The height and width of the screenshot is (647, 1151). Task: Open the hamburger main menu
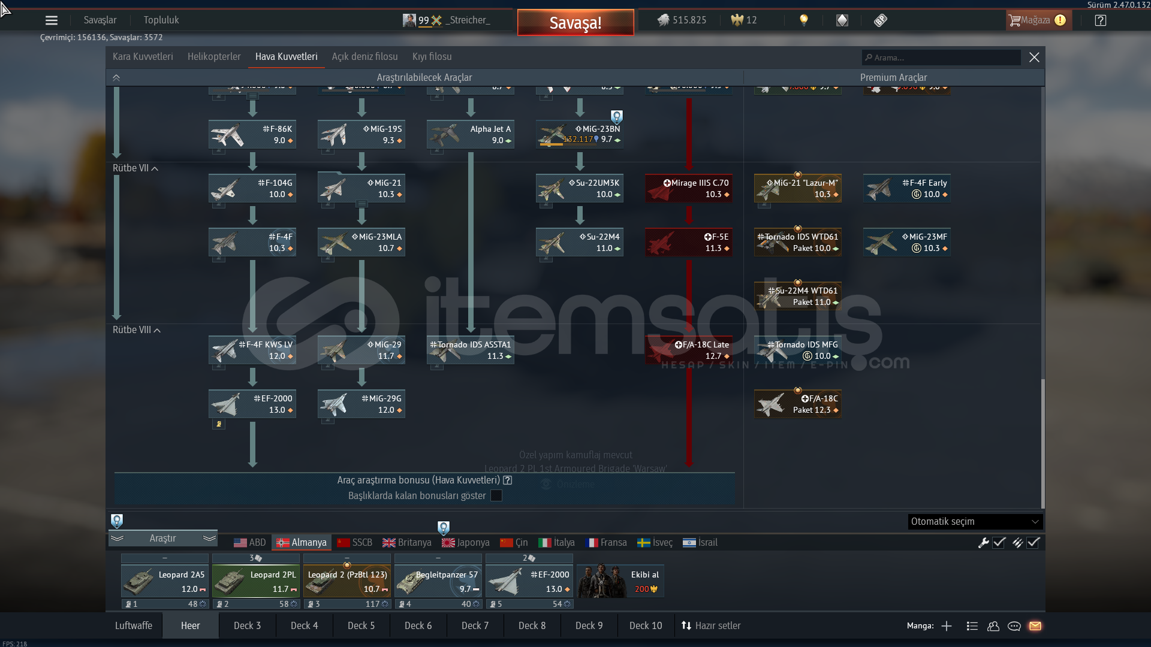coord(52,20)
